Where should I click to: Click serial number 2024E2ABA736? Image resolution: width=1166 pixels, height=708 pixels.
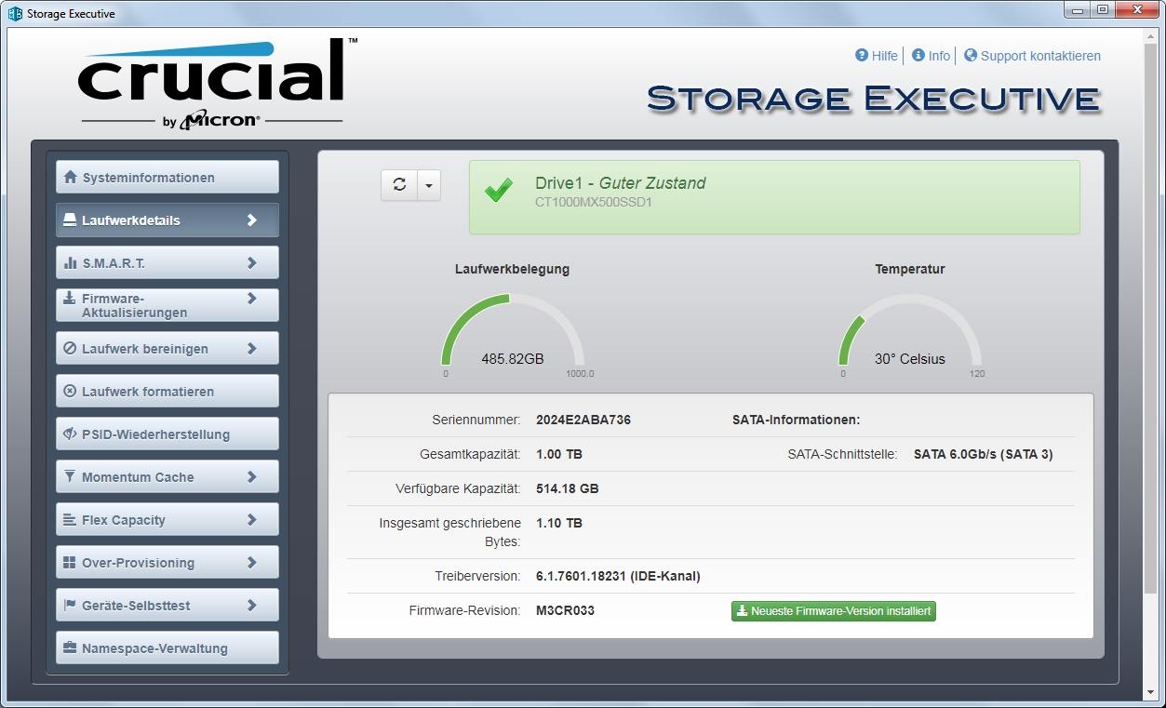pyautogui.click(x=583, y=420)
